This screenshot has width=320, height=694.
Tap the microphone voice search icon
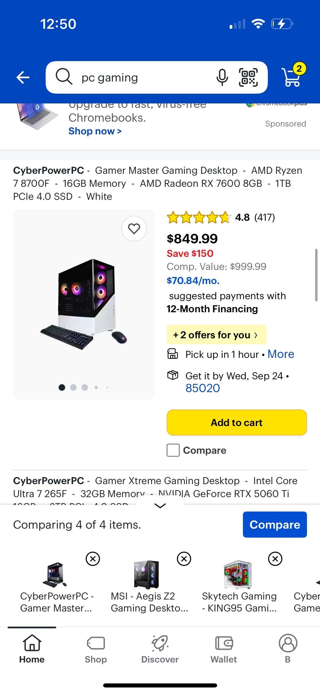click(222, 78)
